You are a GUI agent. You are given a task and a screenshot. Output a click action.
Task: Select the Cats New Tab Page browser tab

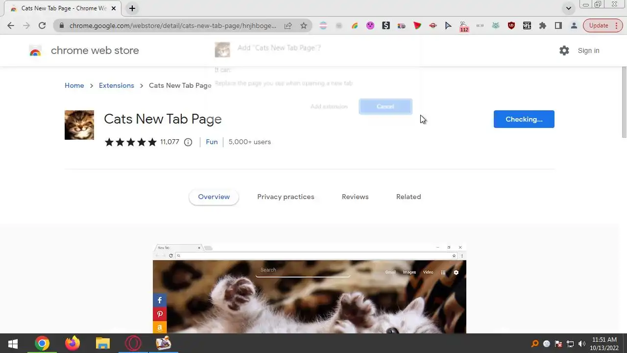(64, 8)
